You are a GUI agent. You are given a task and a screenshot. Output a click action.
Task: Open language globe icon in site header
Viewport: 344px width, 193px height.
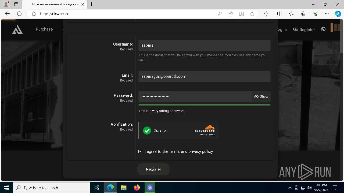pos(323,29)
